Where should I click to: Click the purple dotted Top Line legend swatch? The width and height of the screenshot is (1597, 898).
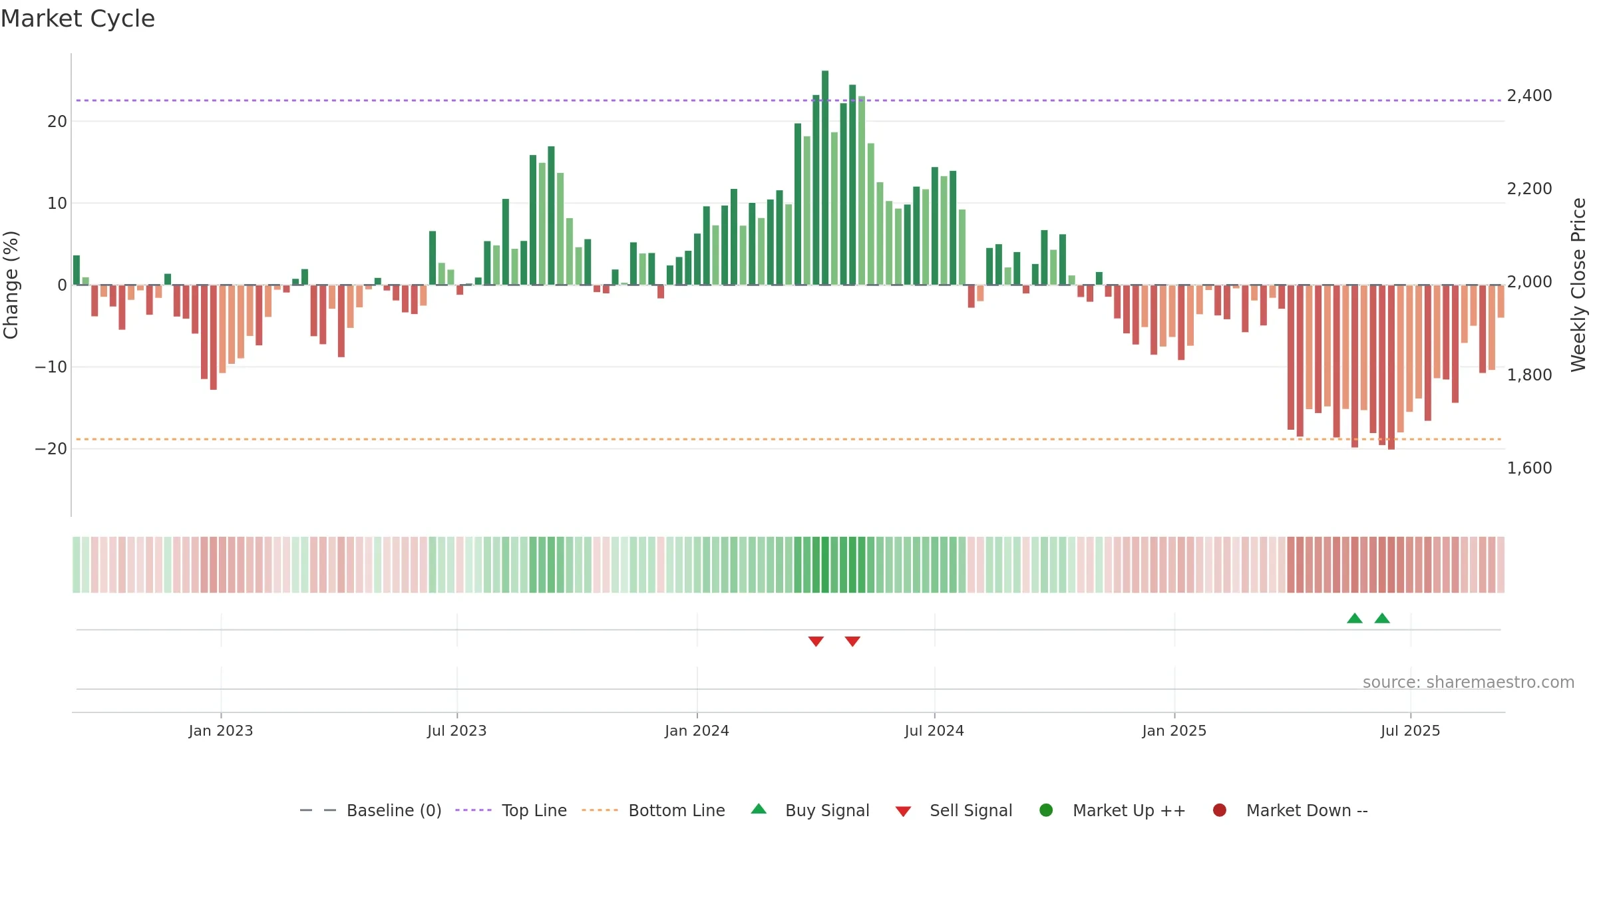tap(473, 810)
